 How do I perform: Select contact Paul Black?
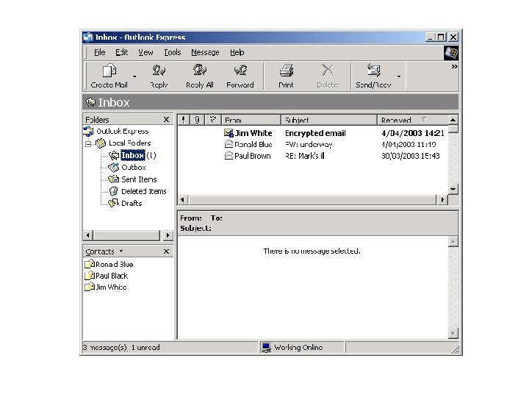click(112, 276)
